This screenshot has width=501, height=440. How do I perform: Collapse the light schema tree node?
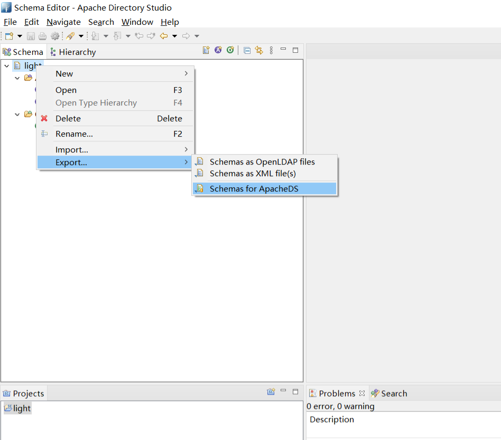(x=6, y=66)
